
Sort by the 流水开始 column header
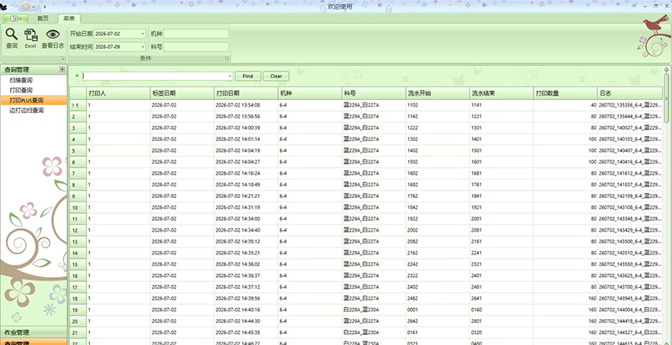click(438, 93)
